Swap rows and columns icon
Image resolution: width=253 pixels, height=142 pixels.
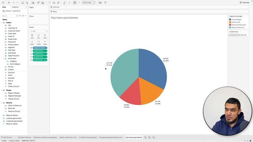(x=50, y=3)
